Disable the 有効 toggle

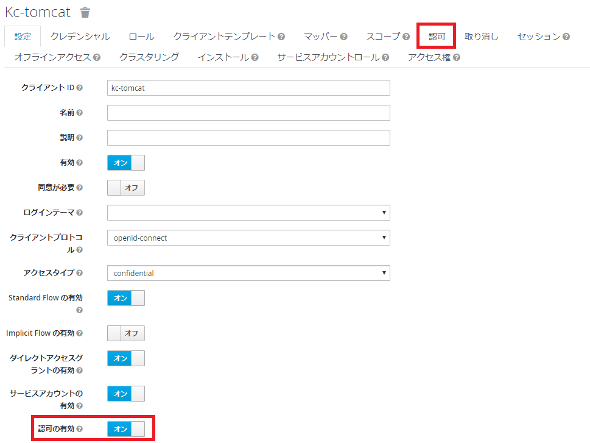coord(125,163)
